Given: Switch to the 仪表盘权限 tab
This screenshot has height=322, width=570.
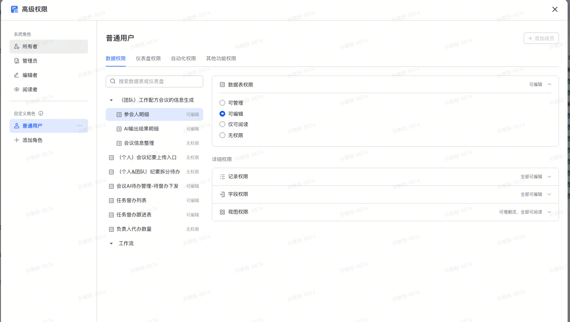Looking at the screenshot, I should click(x=148, y=59).
